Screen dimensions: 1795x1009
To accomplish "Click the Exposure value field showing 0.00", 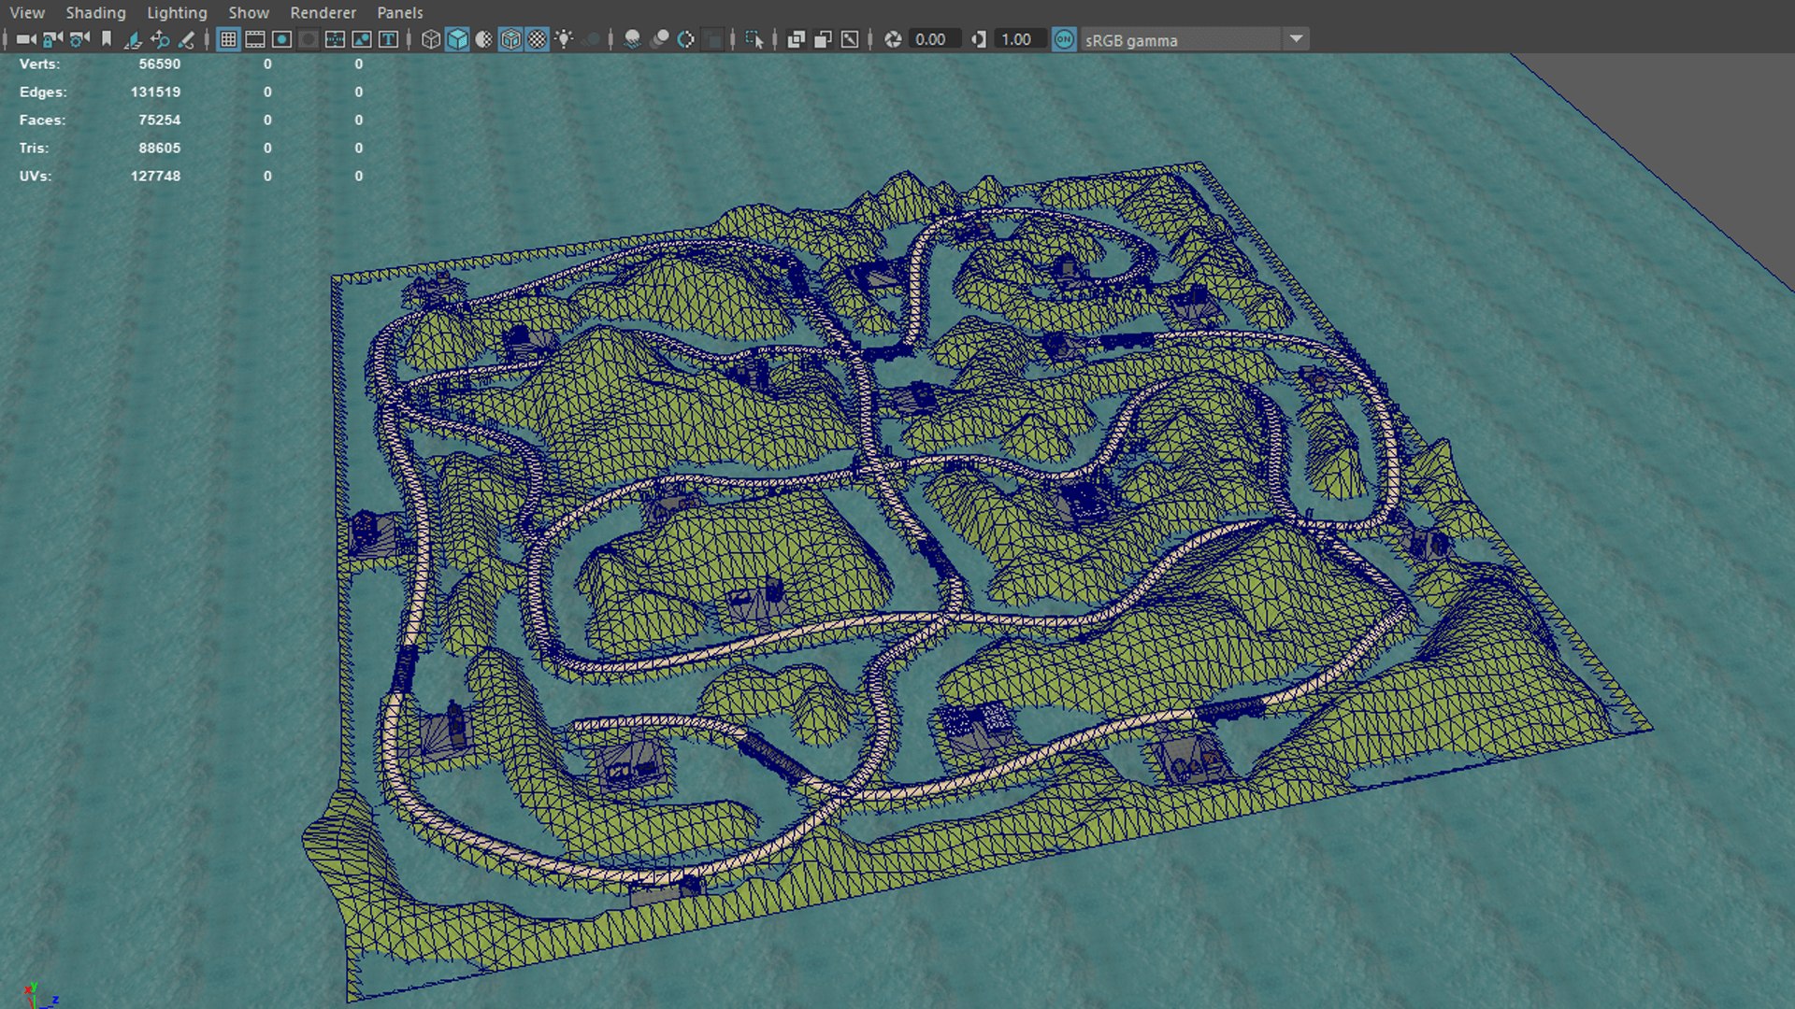I will click(932, 39).
